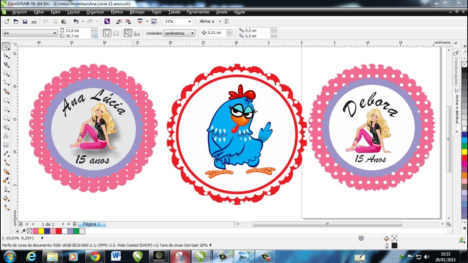Select the Parallel Dimension tool
468x263 pixels.
6,154
